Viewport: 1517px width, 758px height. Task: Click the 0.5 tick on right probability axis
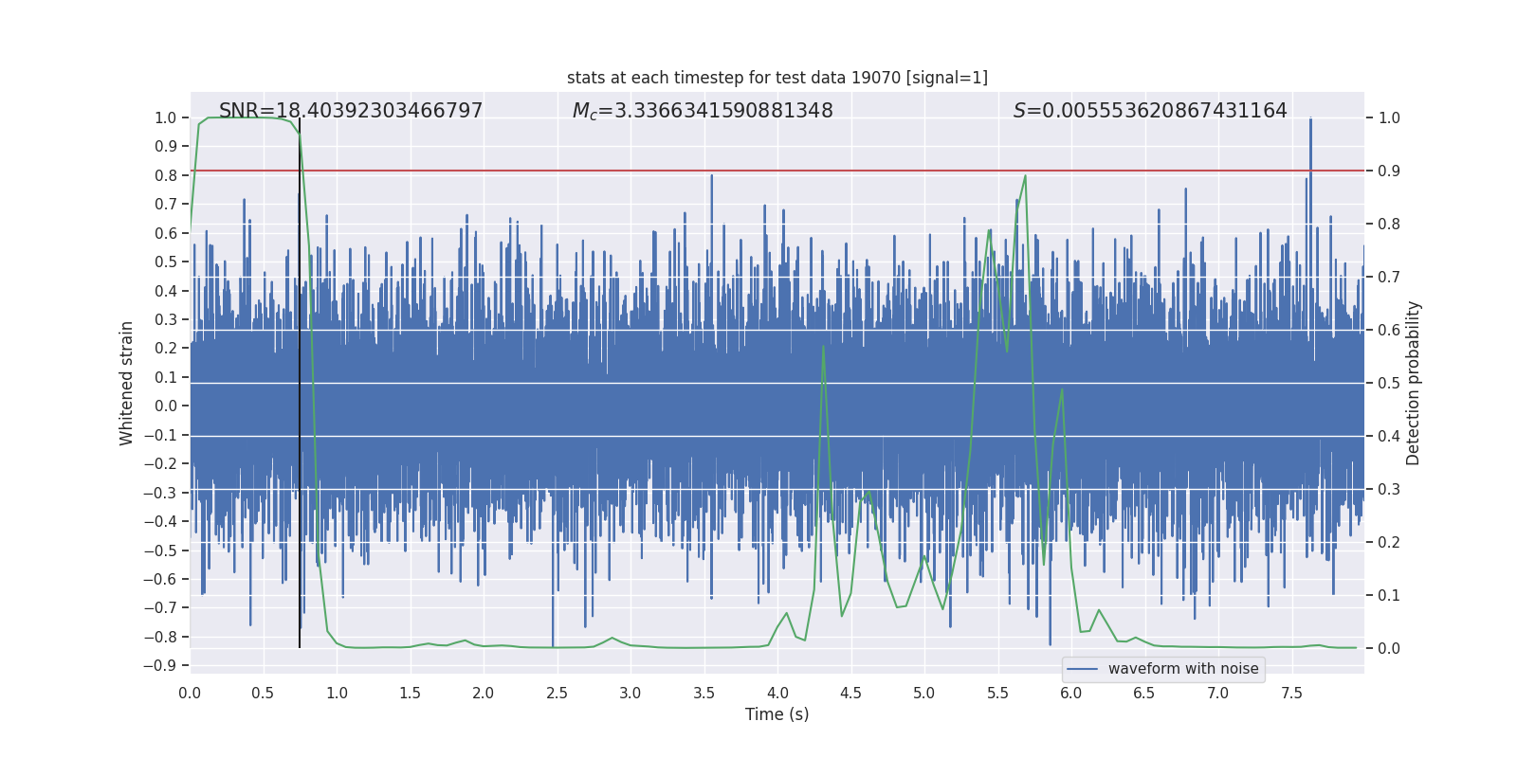[1388, 383]
